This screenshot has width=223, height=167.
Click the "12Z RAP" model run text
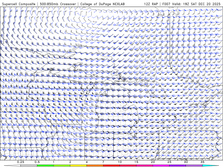(x=151, y=4)
